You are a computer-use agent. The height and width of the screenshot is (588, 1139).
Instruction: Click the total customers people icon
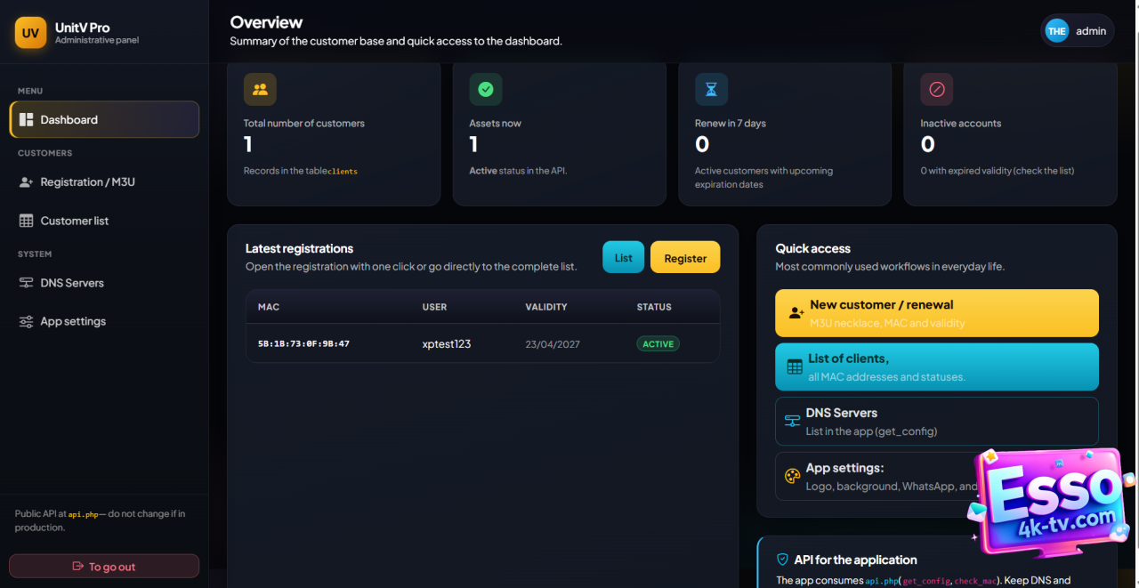tap(260, 89)
